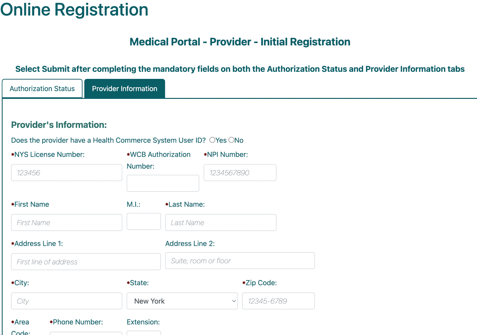Screen dimensions: 477x335
Task: Open the State dropdown showing New York
Action: [x=182, y=301]
